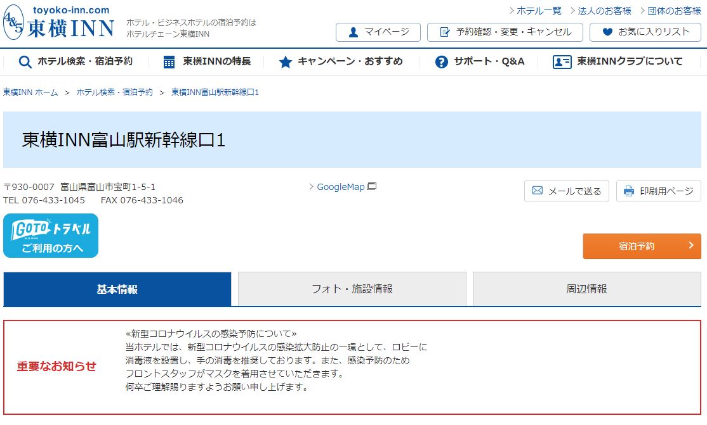Viewport: 707px width, 425px height.
Task: Open お気に入りリスト
Action: point(645,32)
